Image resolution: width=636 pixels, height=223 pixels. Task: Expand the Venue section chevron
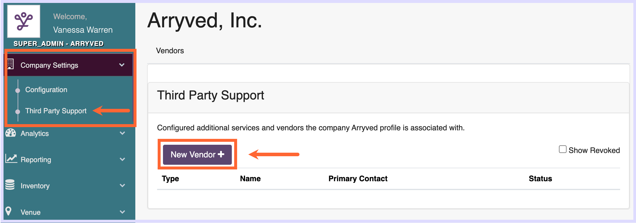122,212
